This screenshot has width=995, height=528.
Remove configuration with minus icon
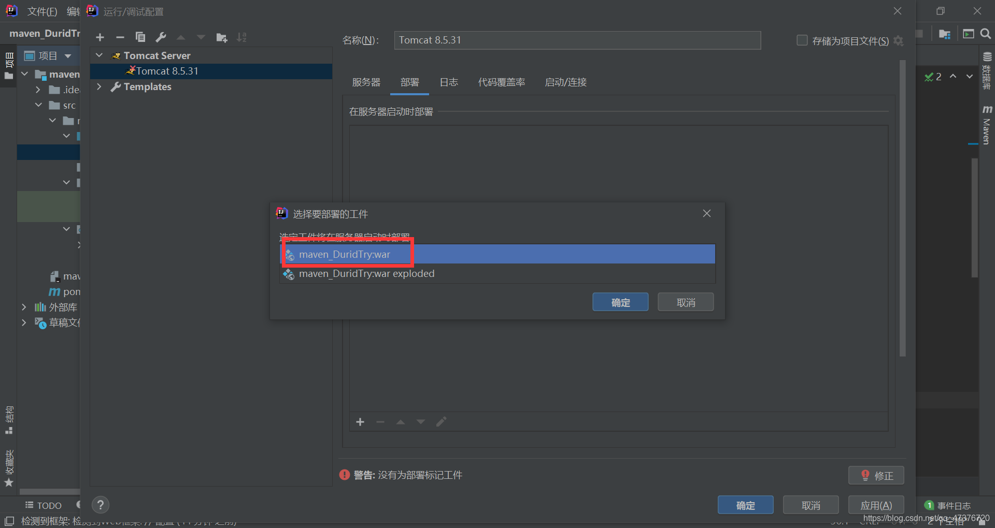click(120, 37)
